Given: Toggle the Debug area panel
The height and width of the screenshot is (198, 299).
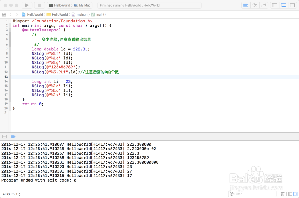Looking at the screenshot, I should click(x=284, y=5).
